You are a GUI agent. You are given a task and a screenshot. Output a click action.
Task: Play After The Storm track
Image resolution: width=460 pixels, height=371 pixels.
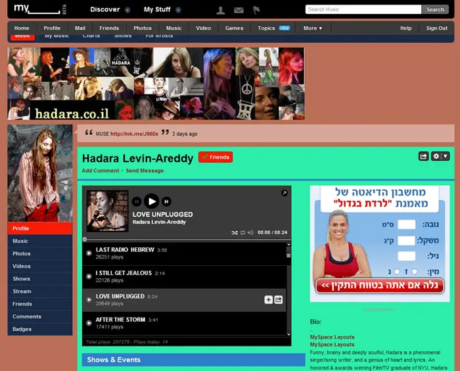(x=89, y=323)
